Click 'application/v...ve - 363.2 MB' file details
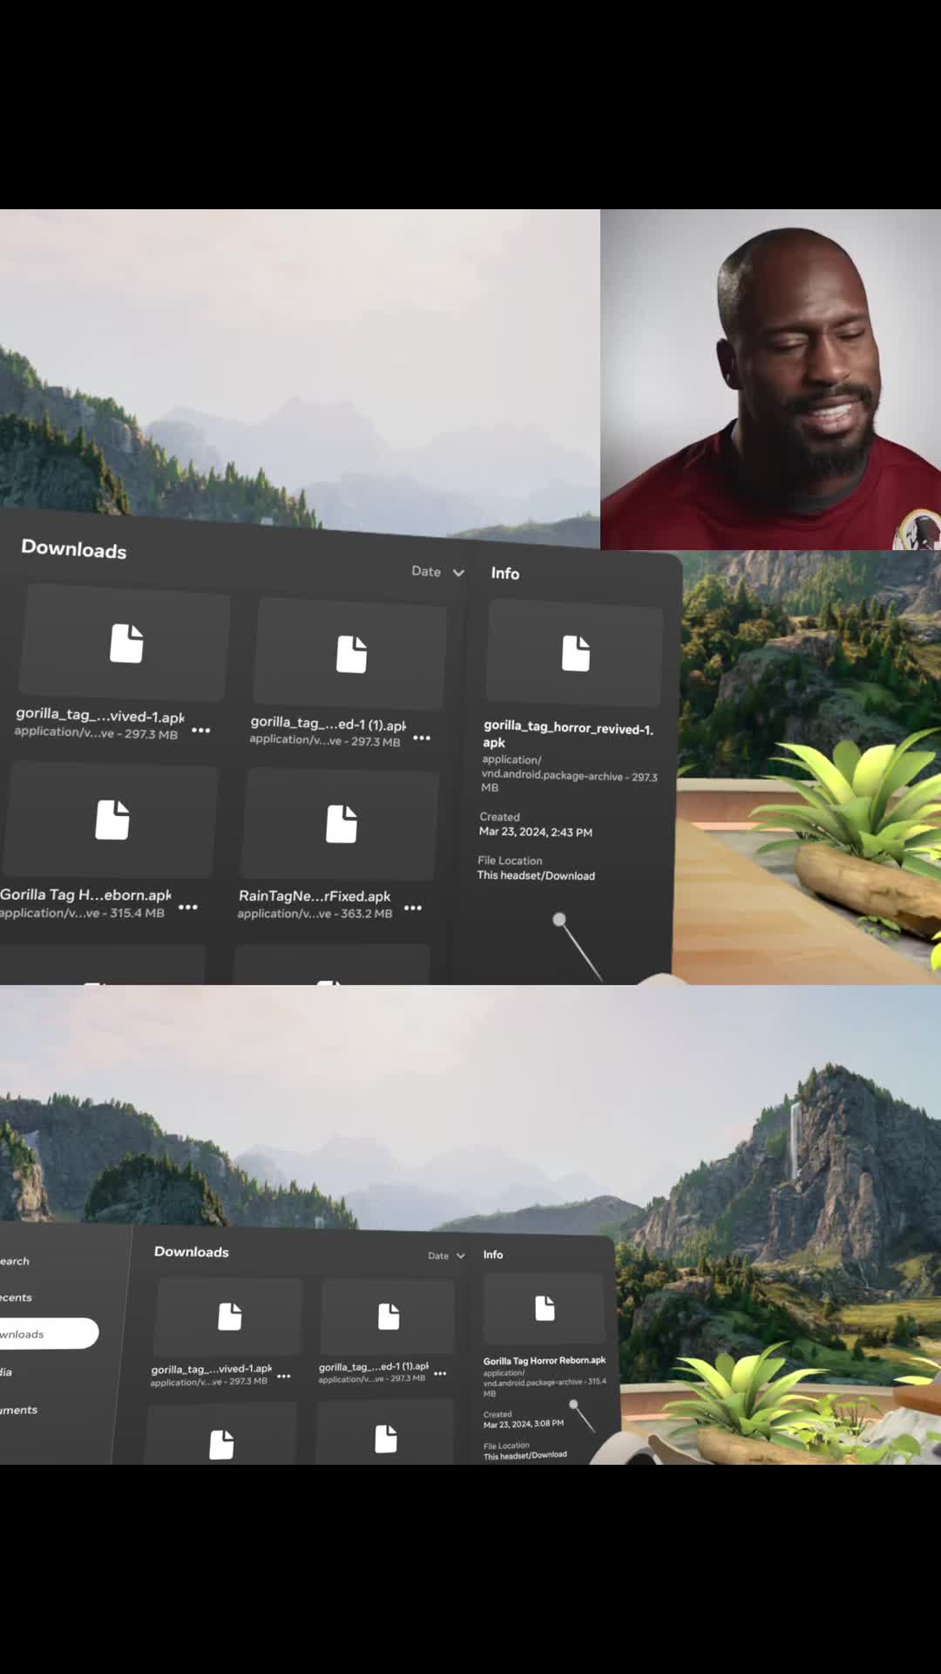 [315, 914]
